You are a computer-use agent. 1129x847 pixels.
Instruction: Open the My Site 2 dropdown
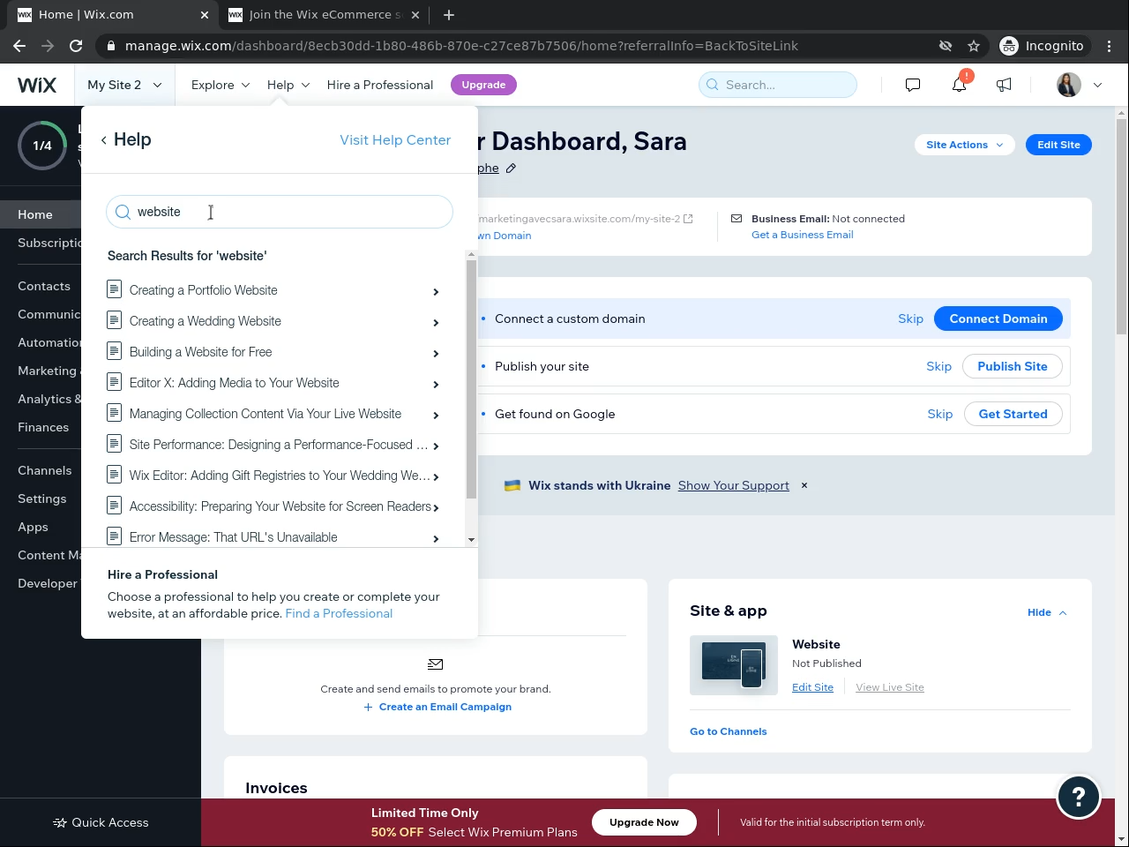click(x=124, y=85)
